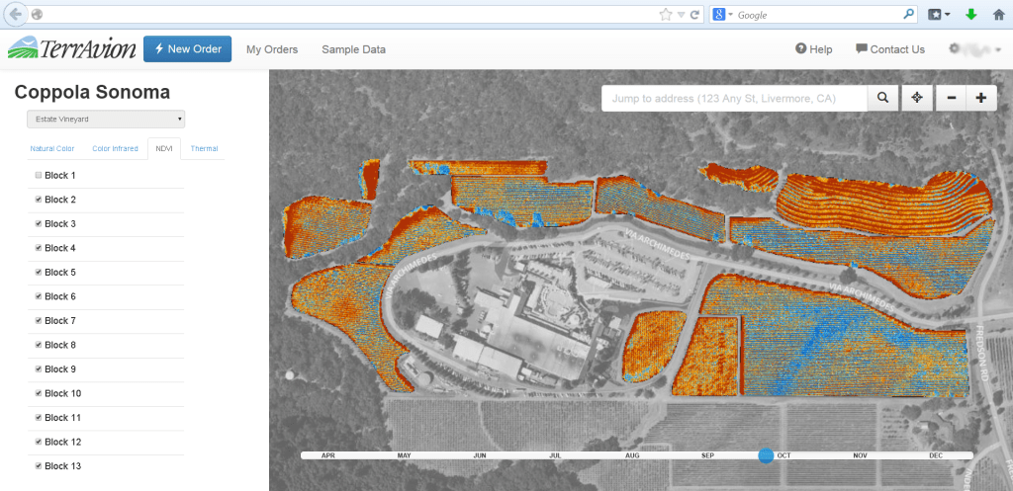
Task: Reload page with browser refresh icon
Action: pos(695,15)
